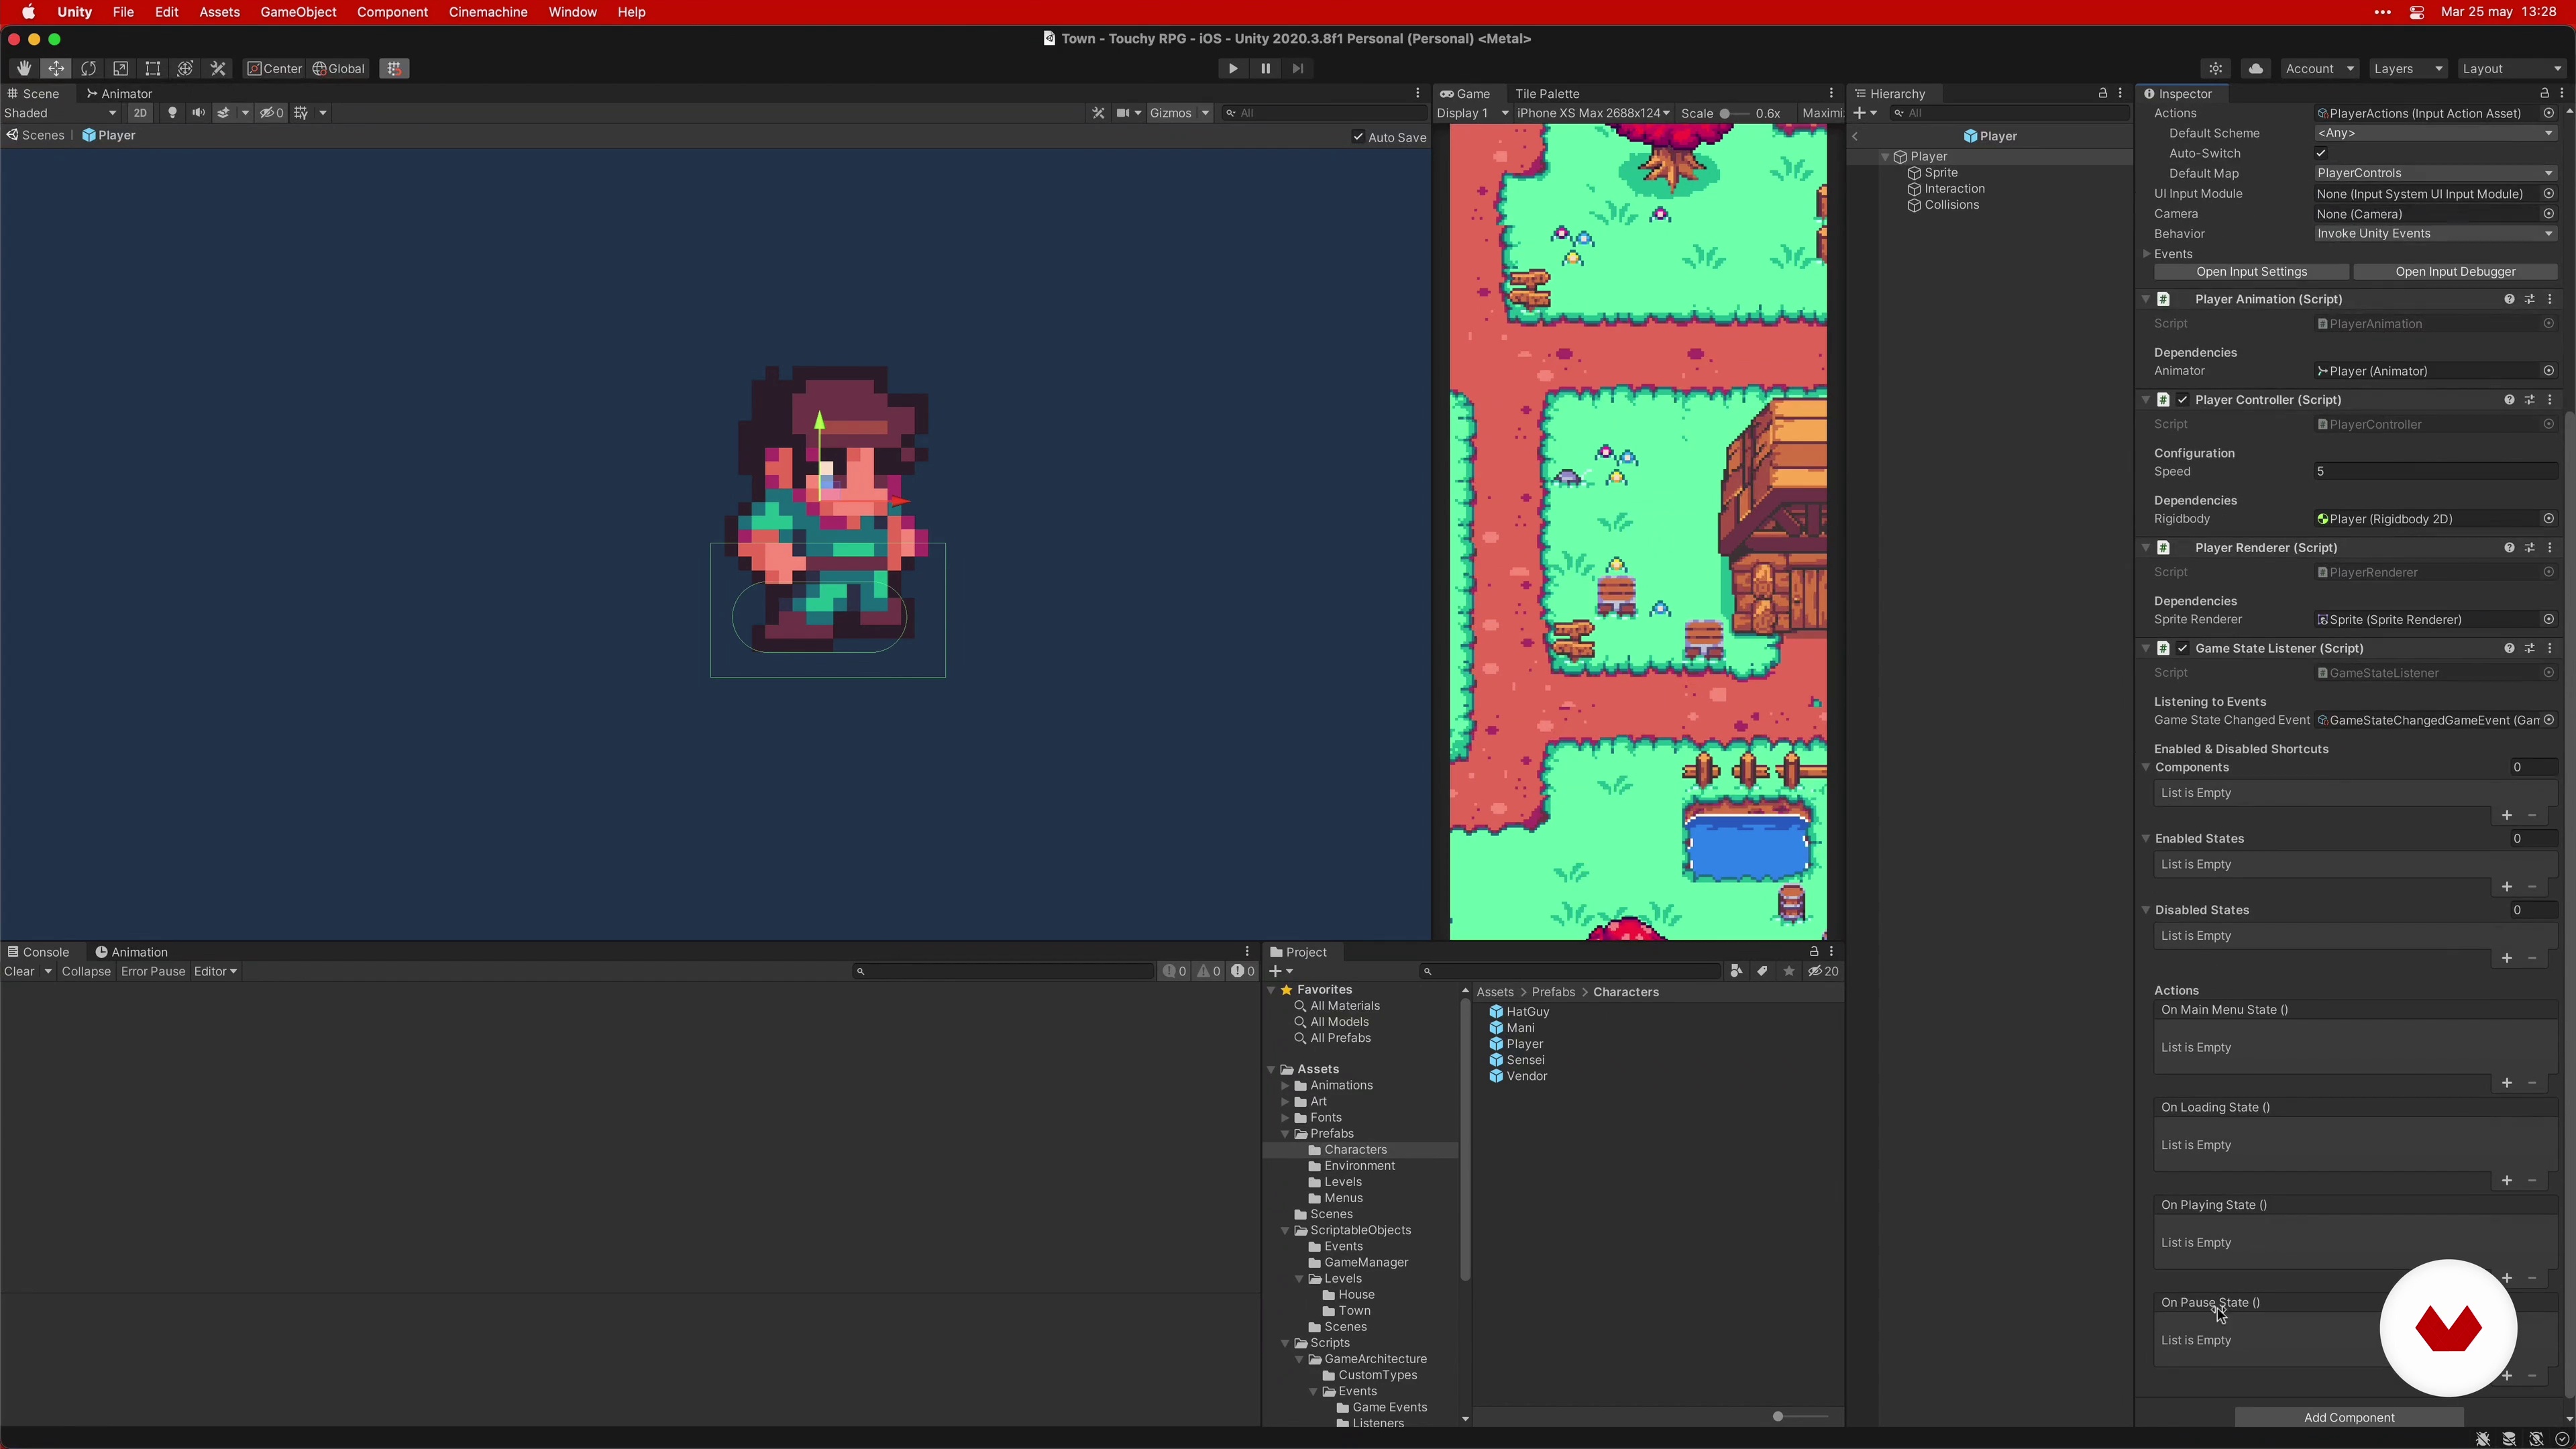Select the Move tool

[x=56, y=69]
